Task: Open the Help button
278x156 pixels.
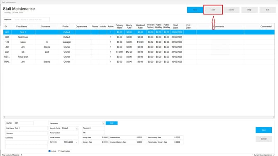Action: coord(249,10)
